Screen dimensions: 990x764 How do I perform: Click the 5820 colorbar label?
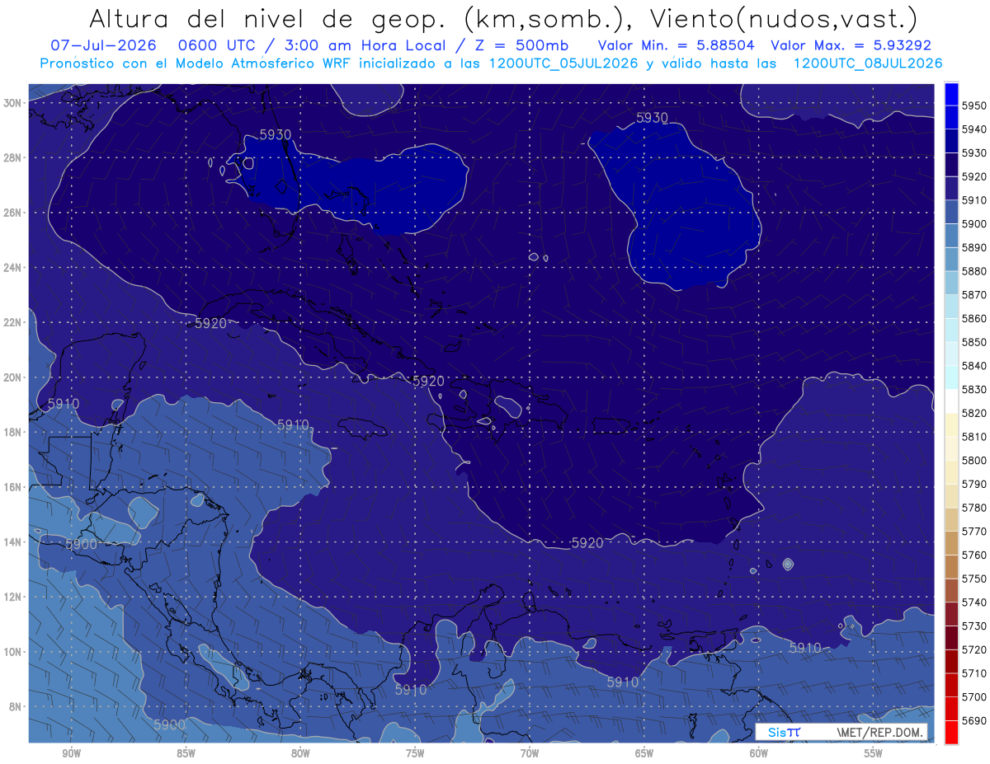(973, 413)
